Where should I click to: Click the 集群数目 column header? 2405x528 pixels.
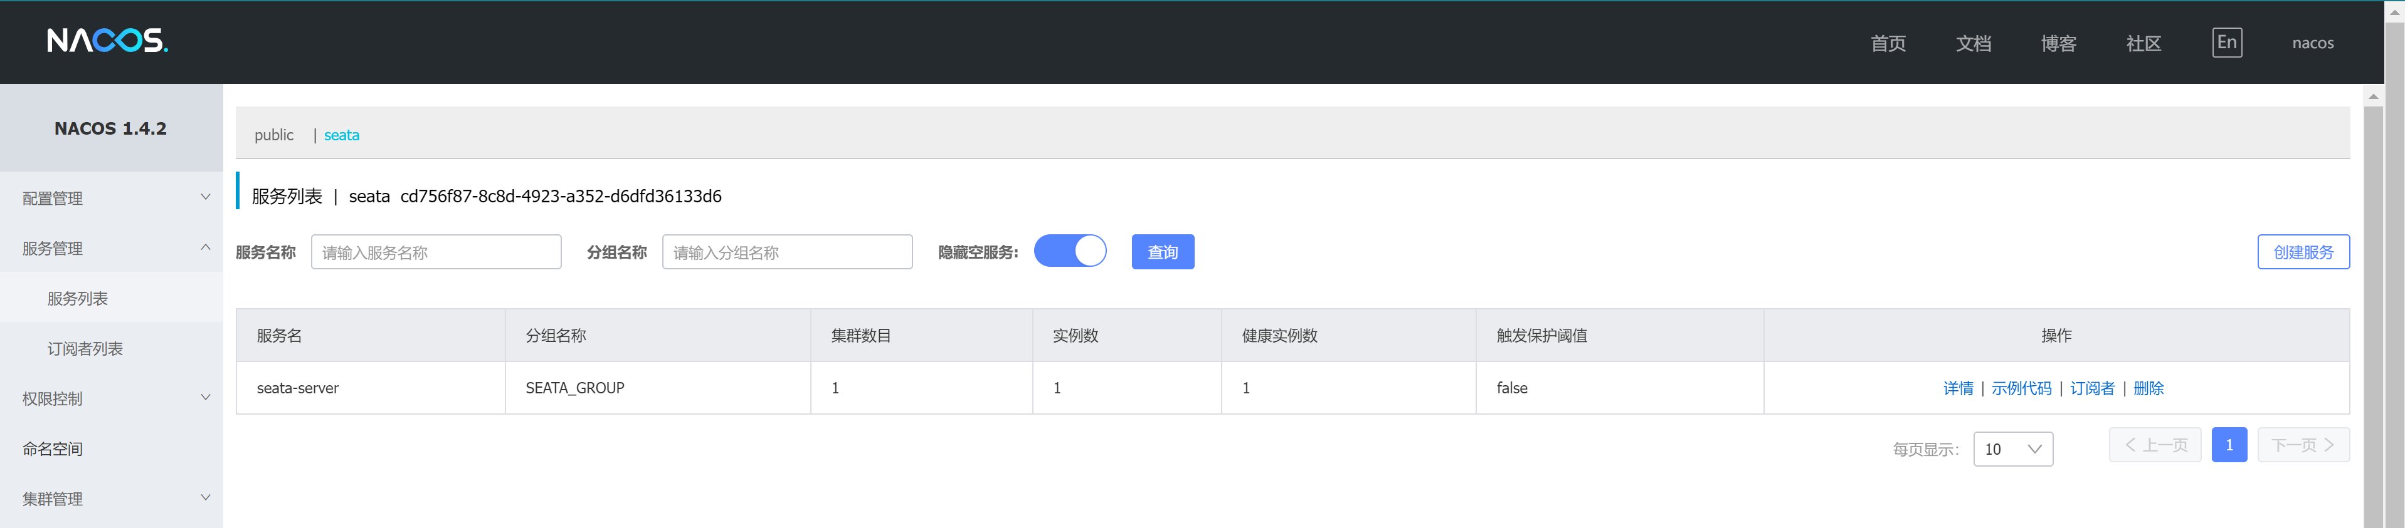(x=921, y=336)
